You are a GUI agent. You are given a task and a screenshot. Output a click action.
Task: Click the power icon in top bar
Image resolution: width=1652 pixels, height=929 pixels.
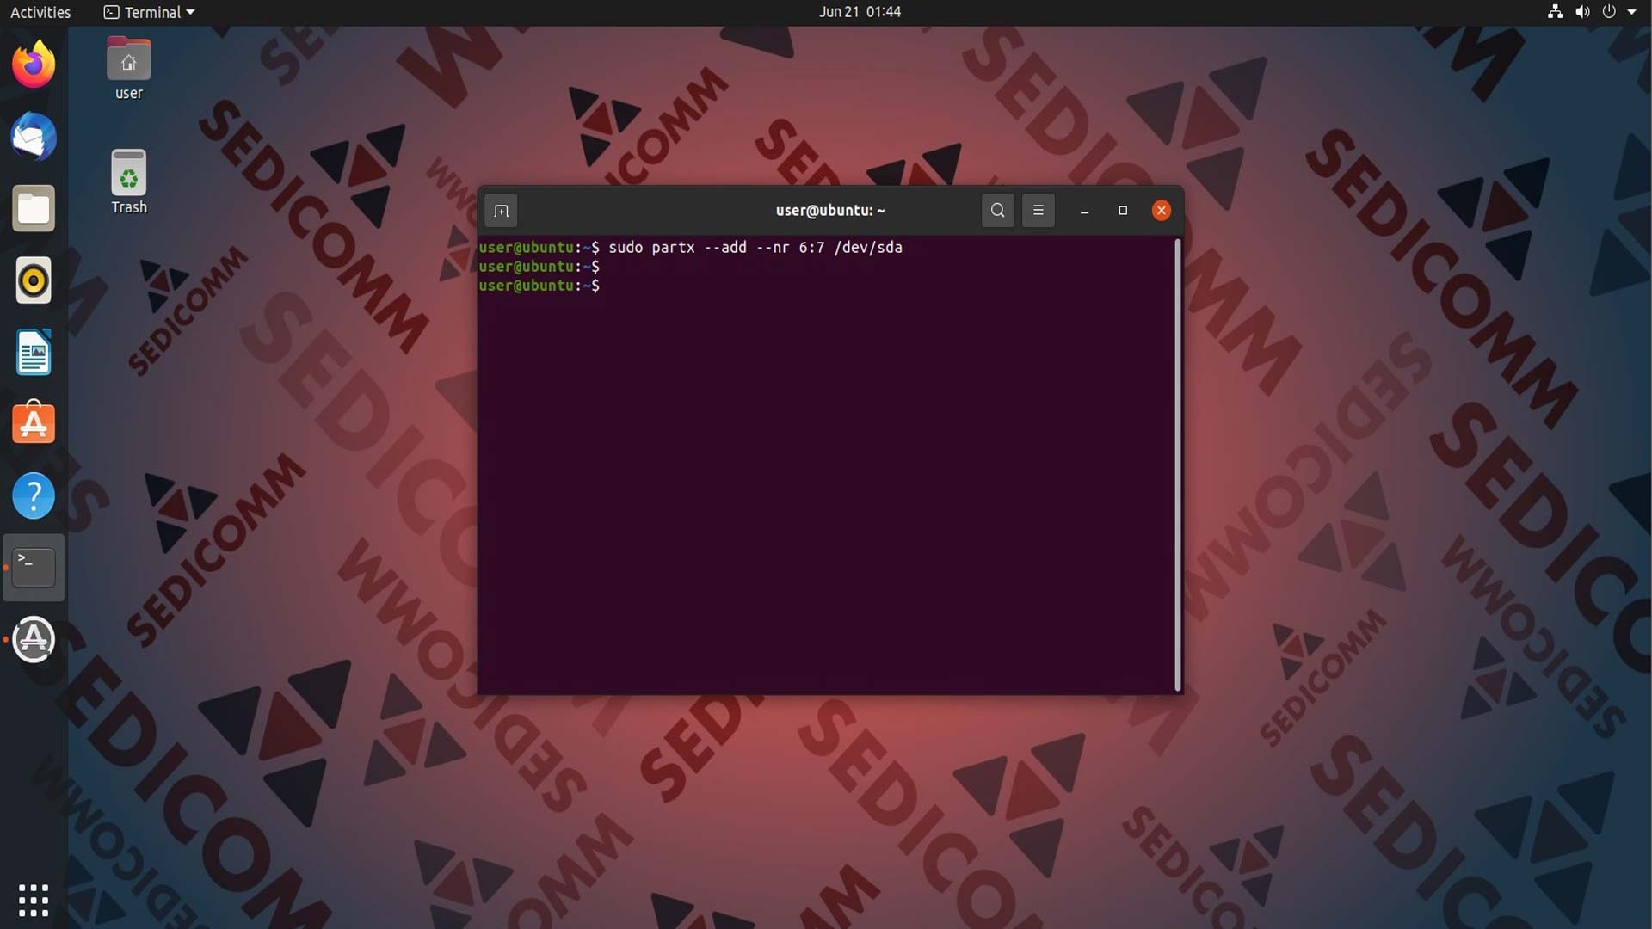pyautogui.click(x=1609, y=12)
